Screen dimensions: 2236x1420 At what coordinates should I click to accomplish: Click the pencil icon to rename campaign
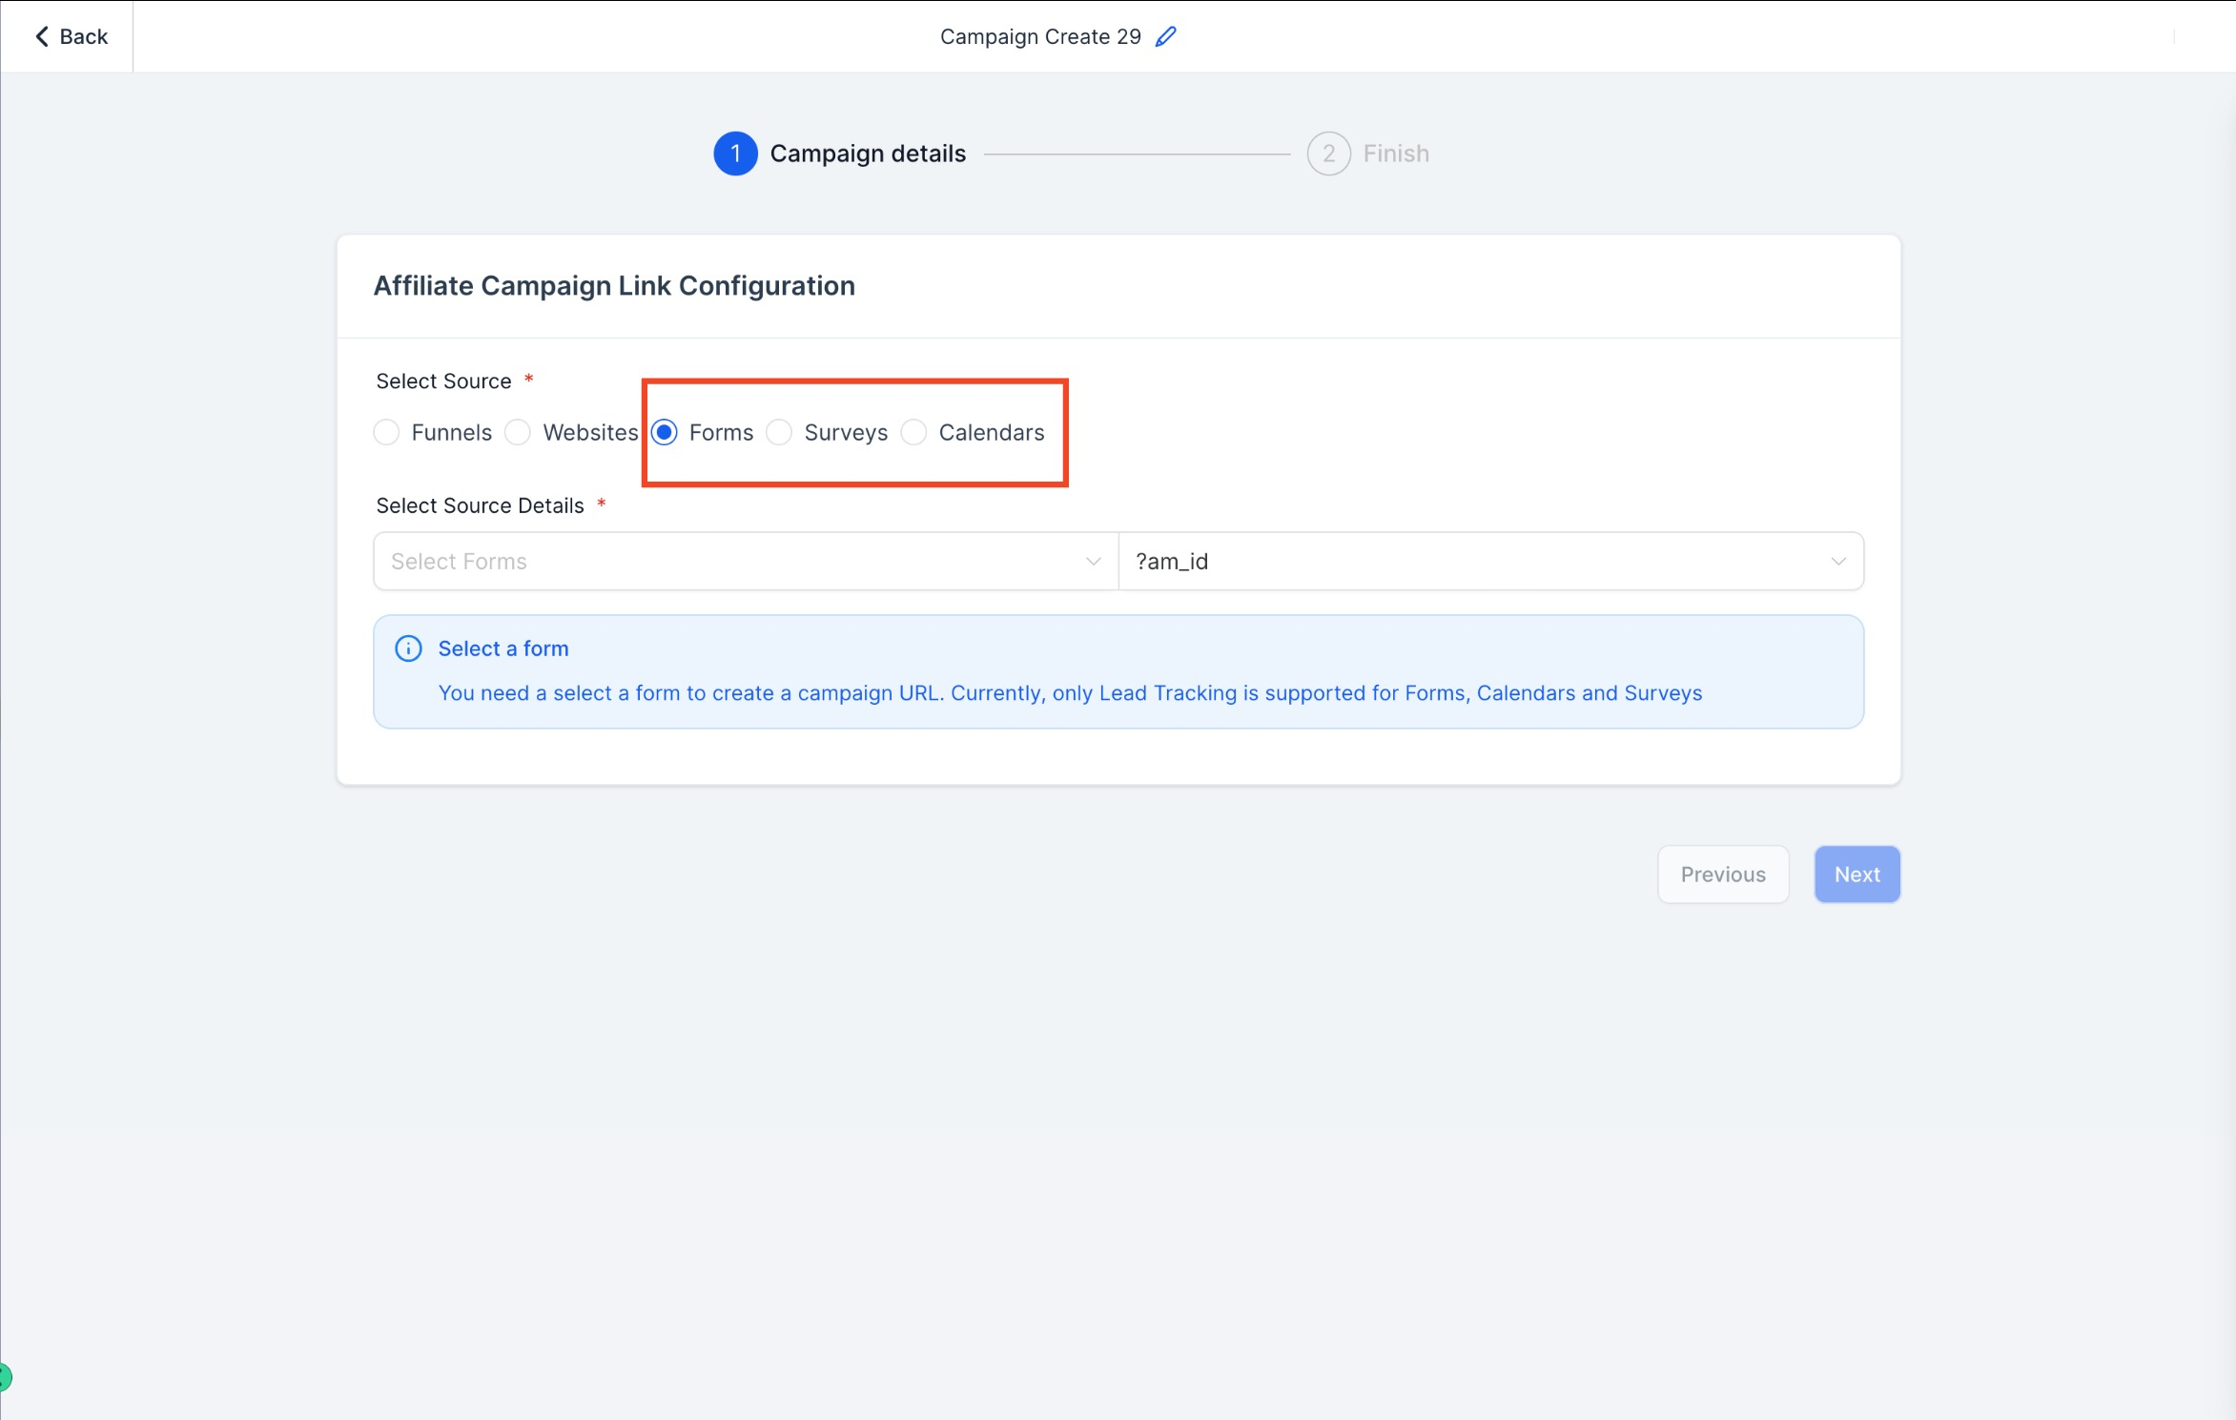(x=1165, y=36)
